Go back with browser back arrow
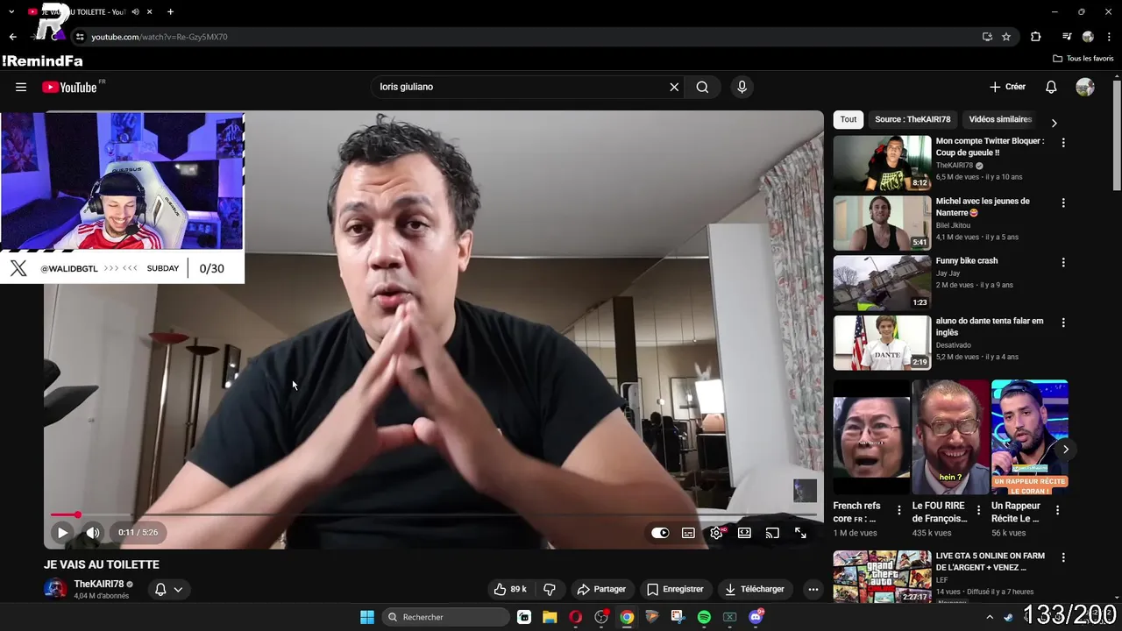This screenshot has width=1122, height=631. pos(12,37)
